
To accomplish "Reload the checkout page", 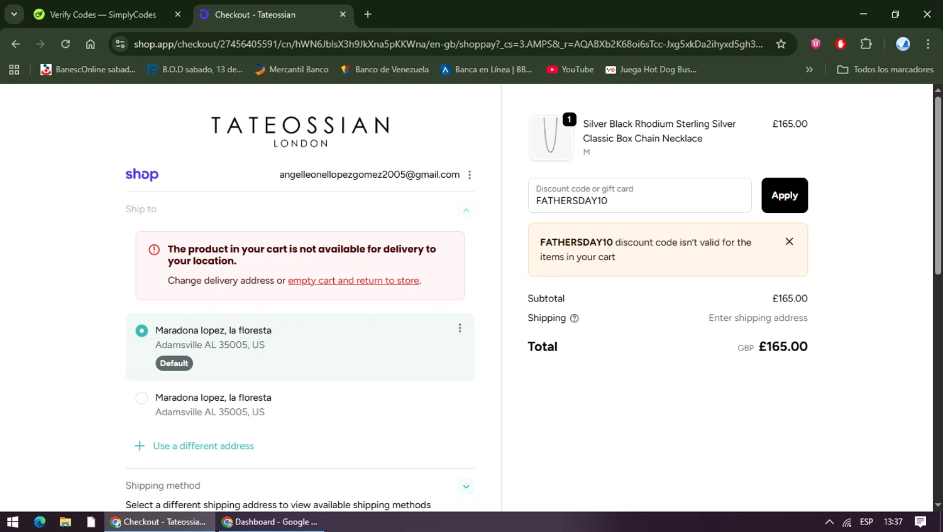I will coord(65,44).
